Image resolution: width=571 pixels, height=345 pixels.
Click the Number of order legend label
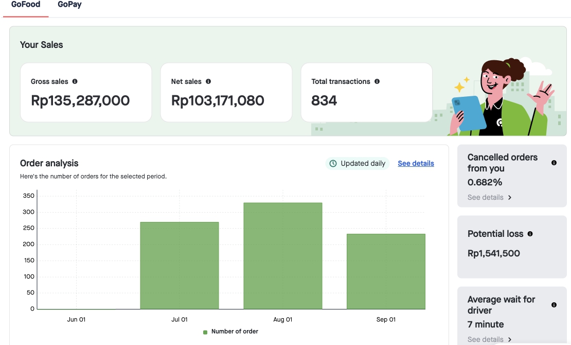(235, 332)
